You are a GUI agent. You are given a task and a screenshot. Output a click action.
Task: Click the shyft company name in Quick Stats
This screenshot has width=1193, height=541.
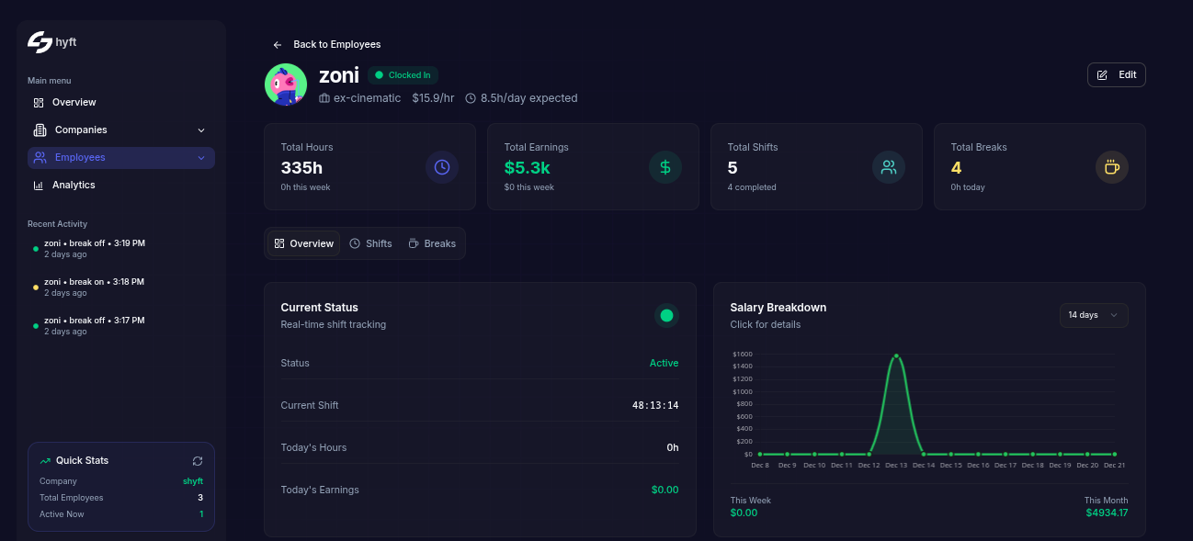193,481
